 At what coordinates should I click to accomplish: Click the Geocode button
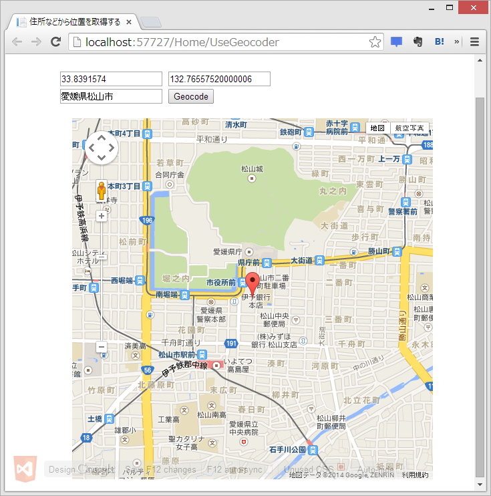click(x=191, y=96)
